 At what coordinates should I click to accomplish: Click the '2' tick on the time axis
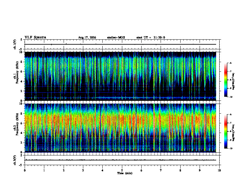pos(64,170)
